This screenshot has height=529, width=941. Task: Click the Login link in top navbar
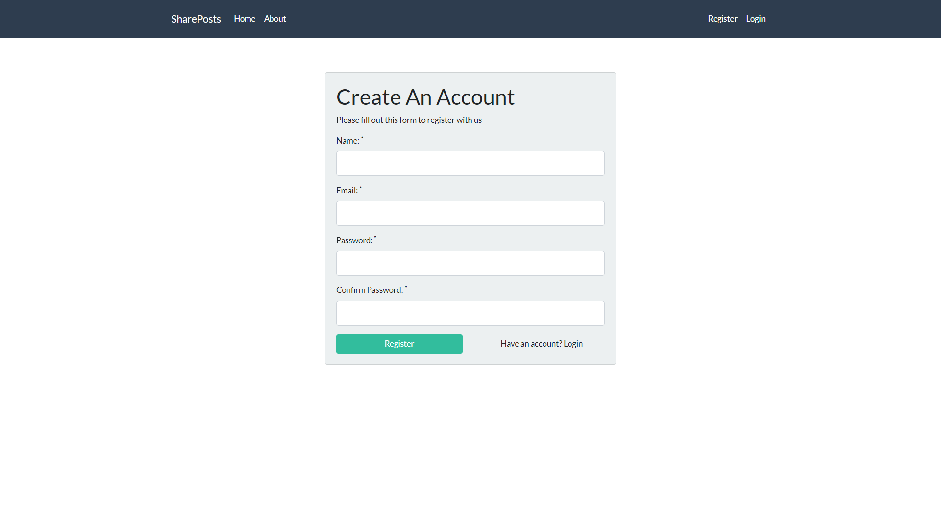(x=756, y=18)
